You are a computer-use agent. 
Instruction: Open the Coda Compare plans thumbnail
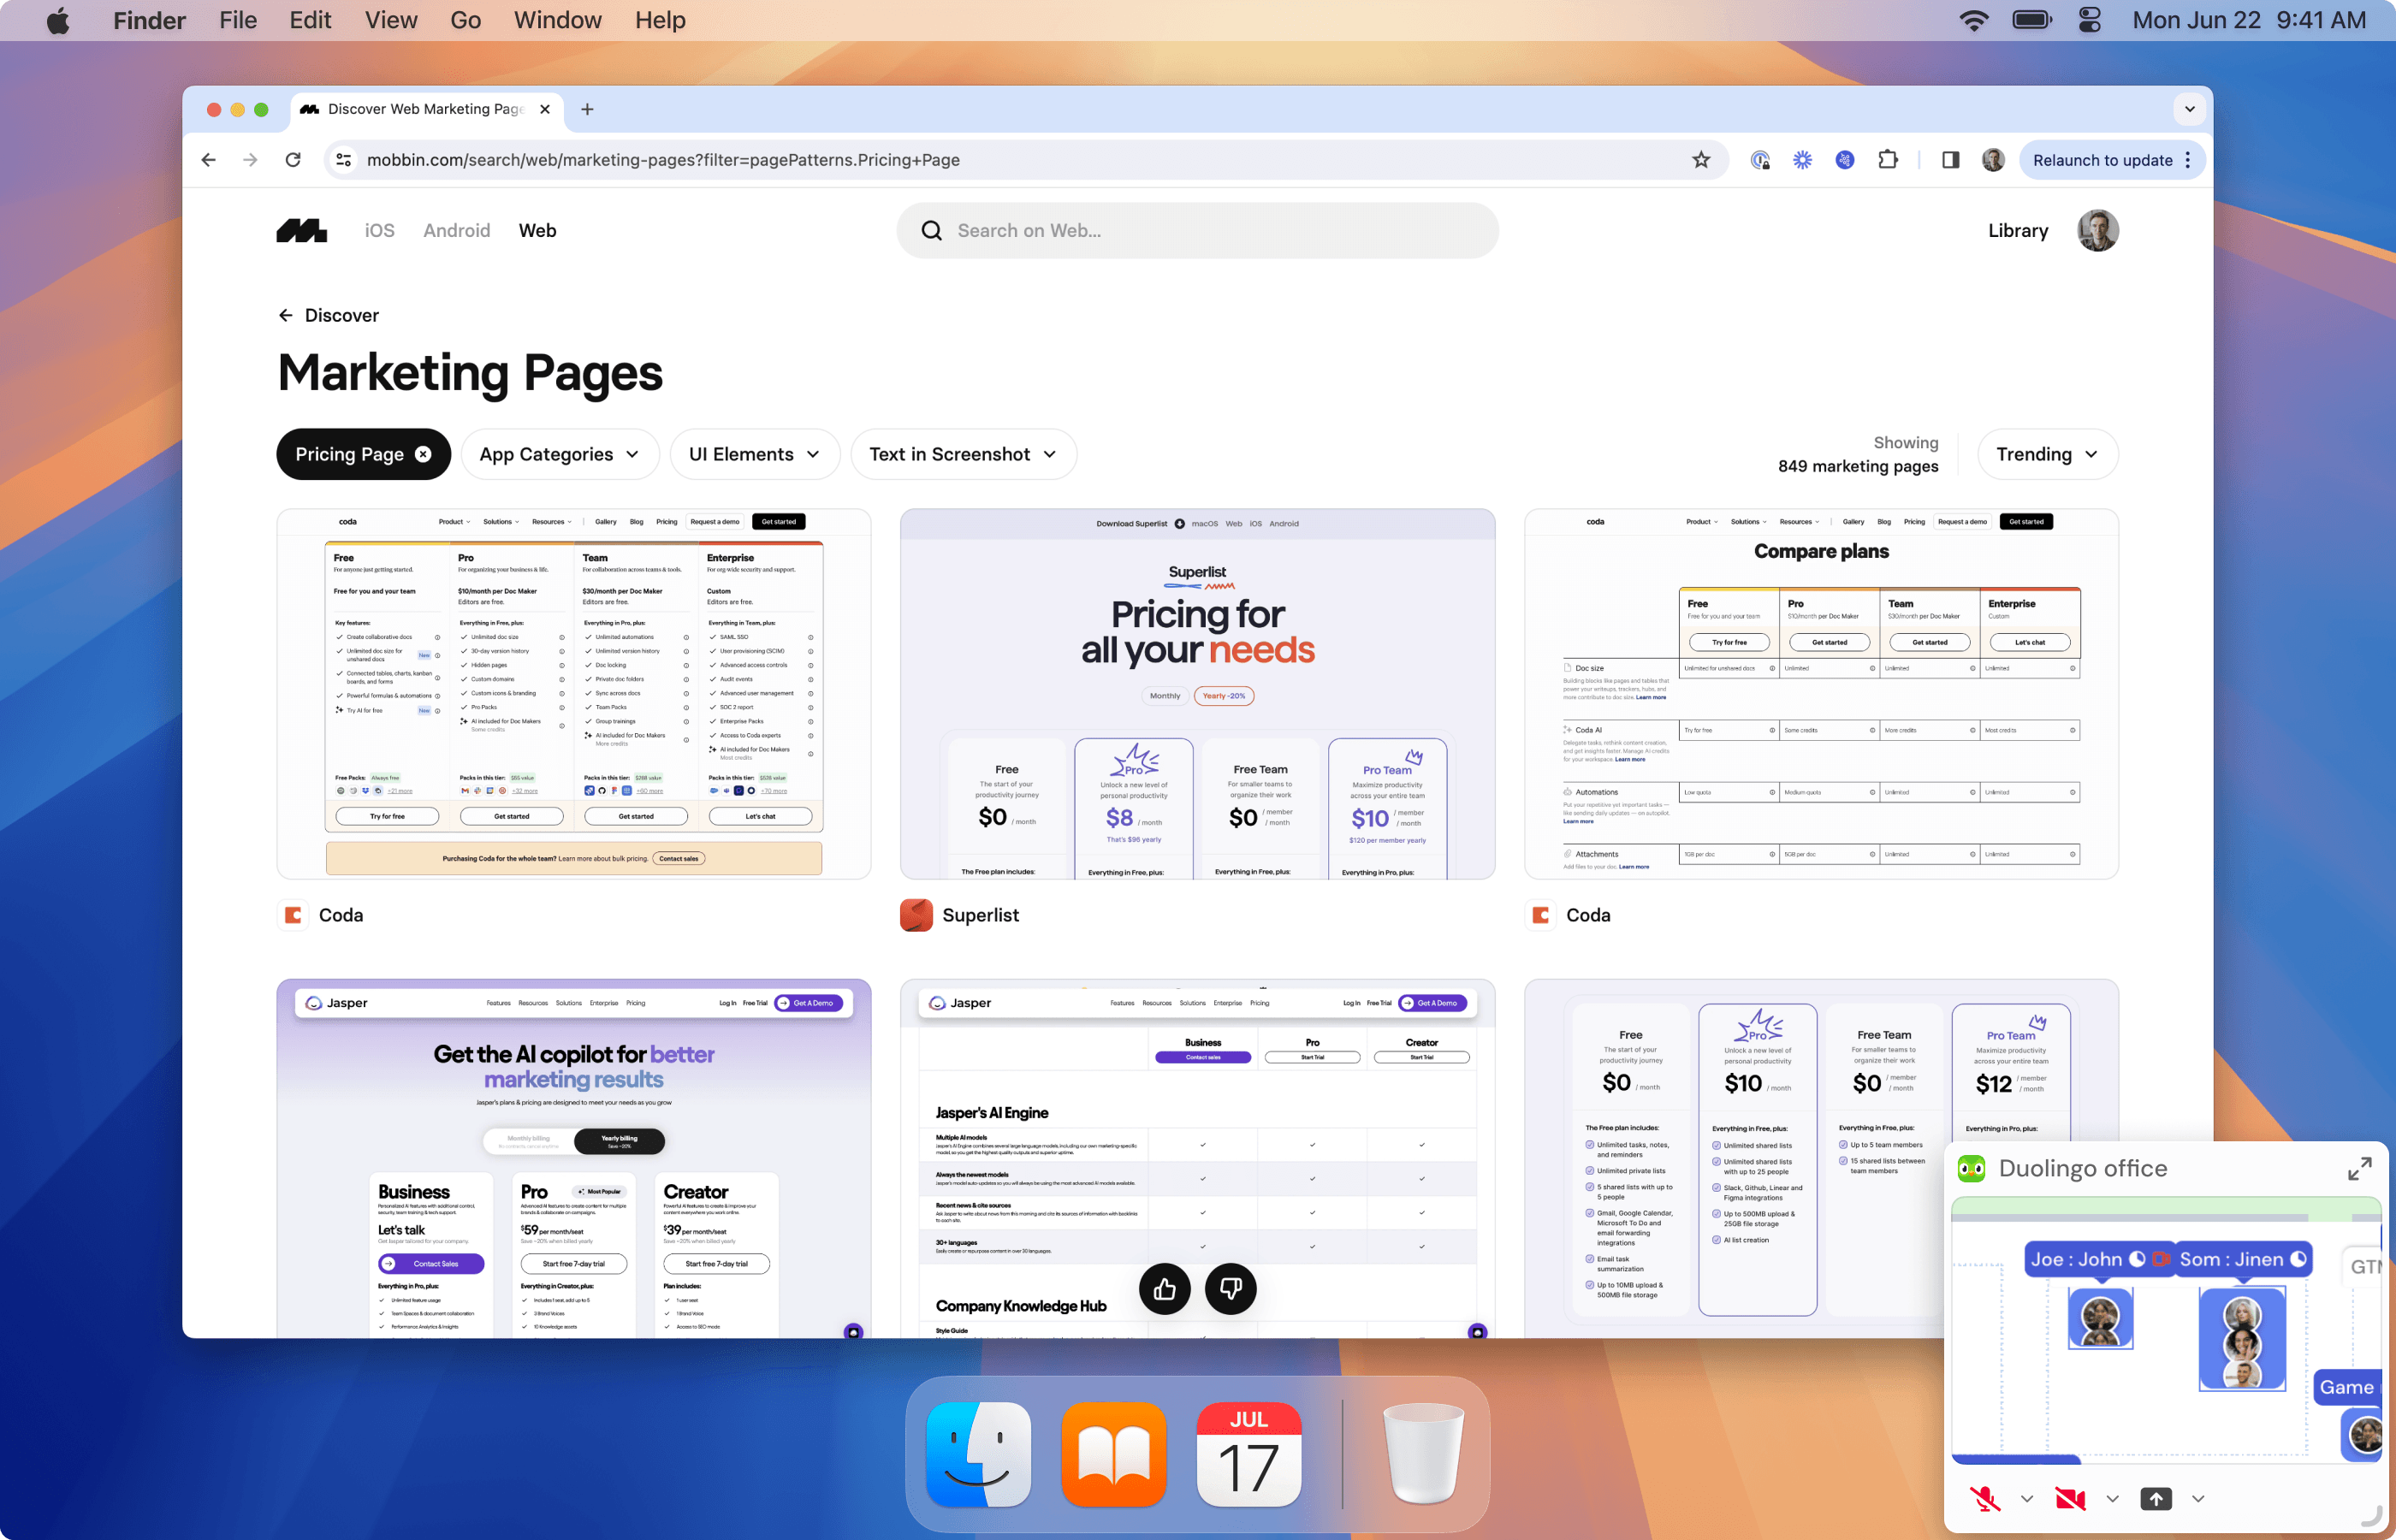tap(1820, 694)
